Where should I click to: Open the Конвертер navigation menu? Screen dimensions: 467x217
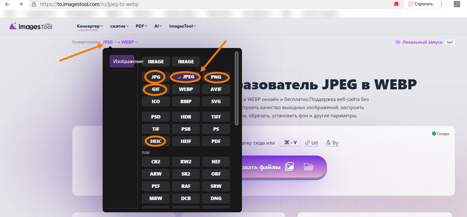[90, 26]
